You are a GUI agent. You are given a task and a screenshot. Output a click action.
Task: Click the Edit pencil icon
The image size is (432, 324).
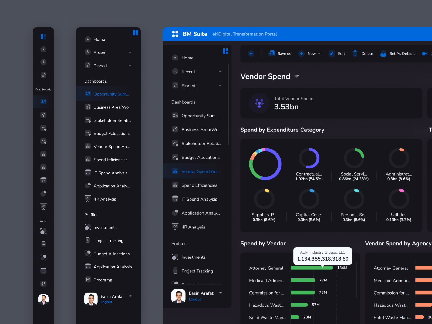pyautogui.click(x=332, y=53)
